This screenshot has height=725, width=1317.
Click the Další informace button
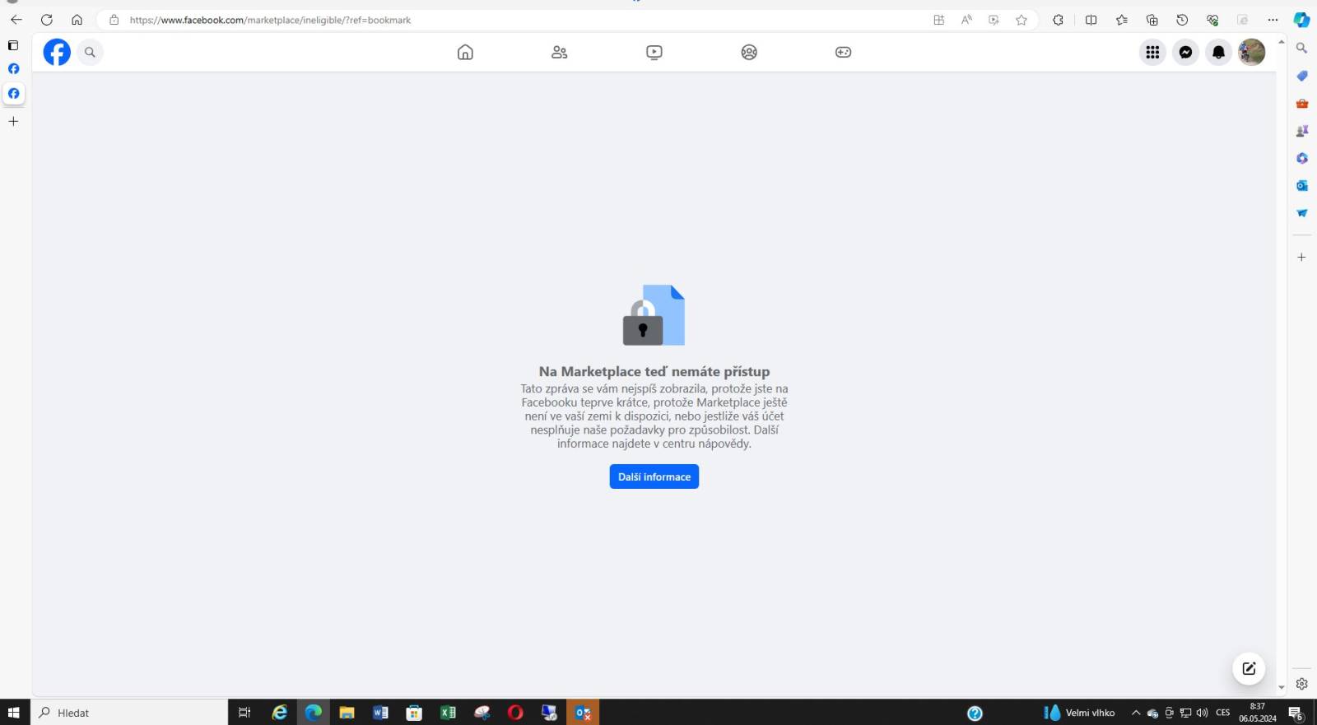[654, 476]
